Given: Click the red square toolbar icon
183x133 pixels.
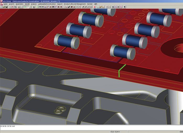Looking at the screenshot, I should tap(74, 7).
